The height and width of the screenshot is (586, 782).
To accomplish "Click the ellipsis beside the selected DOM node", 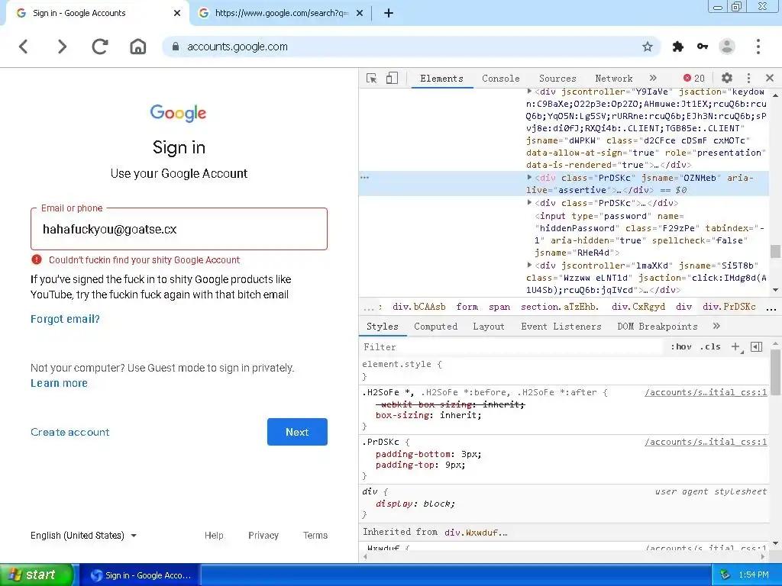I will [364, 178].
